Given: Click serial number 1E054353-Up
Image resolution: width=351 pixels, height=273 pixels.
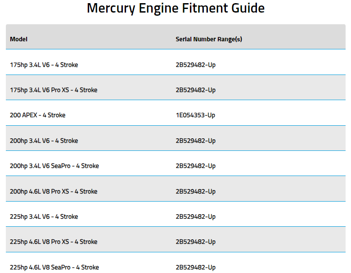Looking at the screenshot, I should [x=195, y=115].
